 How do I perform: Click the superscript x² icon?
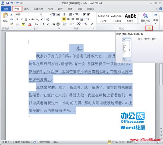point(42,20)
